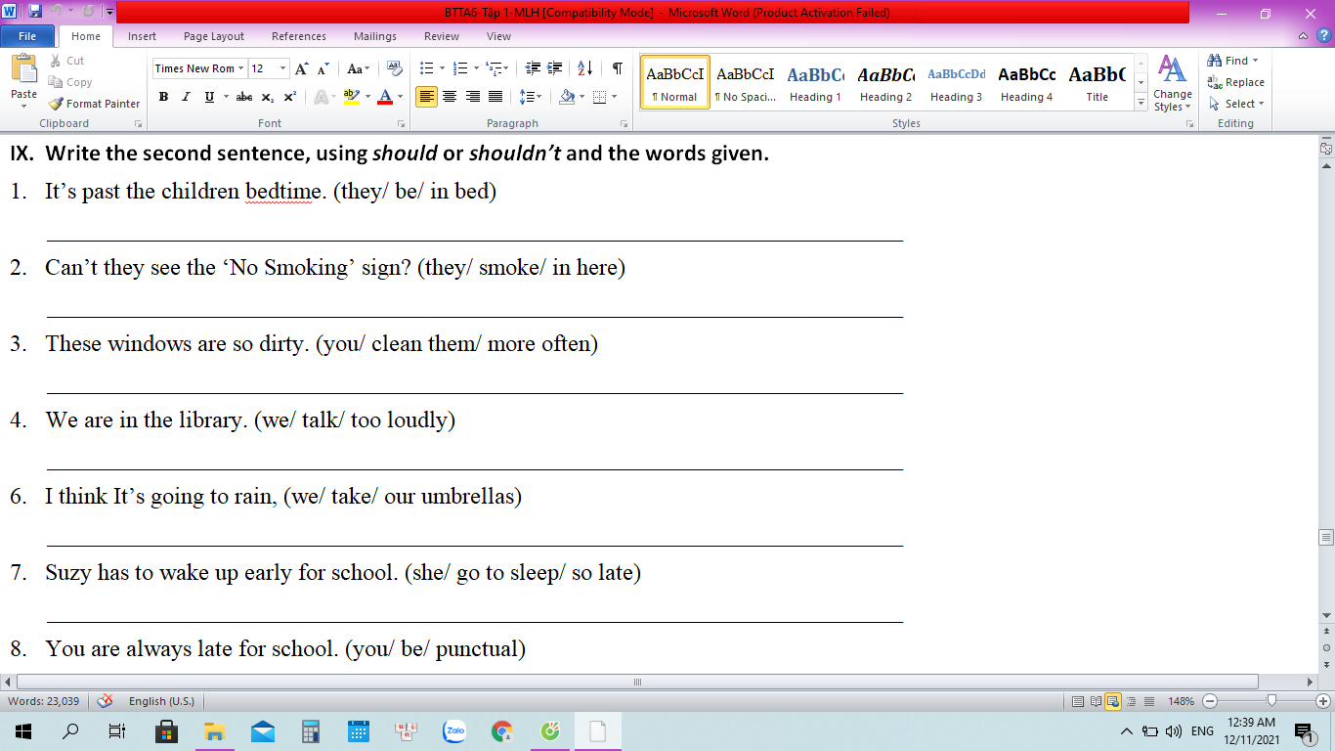Click the Paste clipboard icon
Viewport: 1335px width, 751px height.
click(x=23, y=69)
